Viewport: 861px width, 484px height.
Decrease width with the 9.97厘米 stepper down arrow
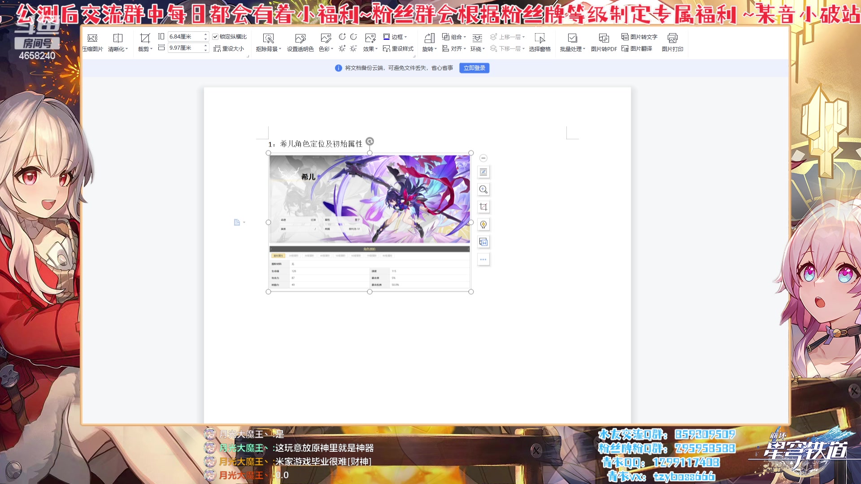205,50
